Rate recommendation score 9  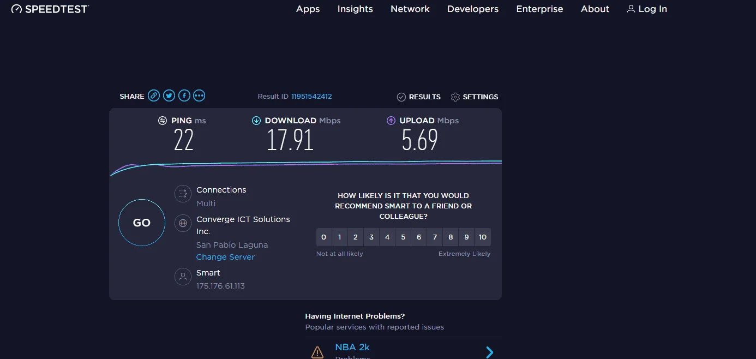466,237
